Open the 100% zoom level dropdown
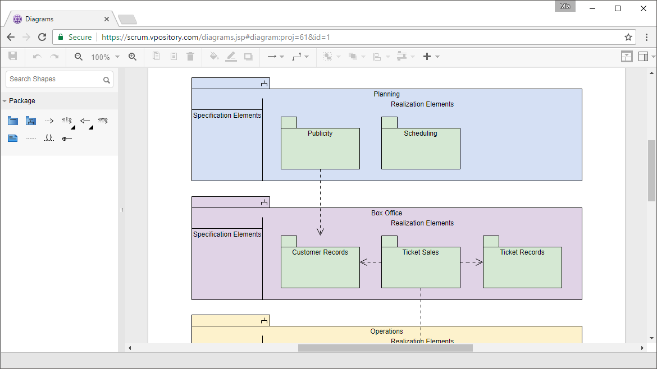 tap(105, 57)
